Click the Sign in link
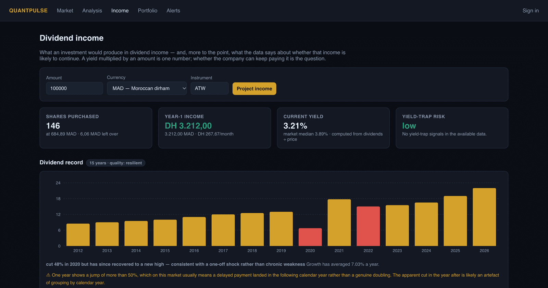Screen dimensions: 548x288 click(531, 11)
